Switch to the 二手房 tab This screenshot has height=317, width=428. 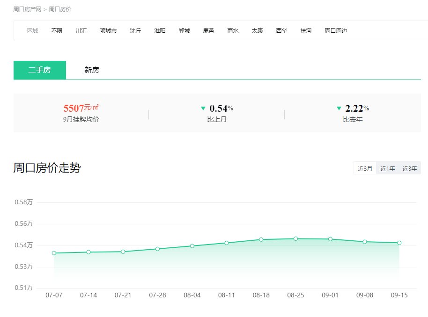40,70
